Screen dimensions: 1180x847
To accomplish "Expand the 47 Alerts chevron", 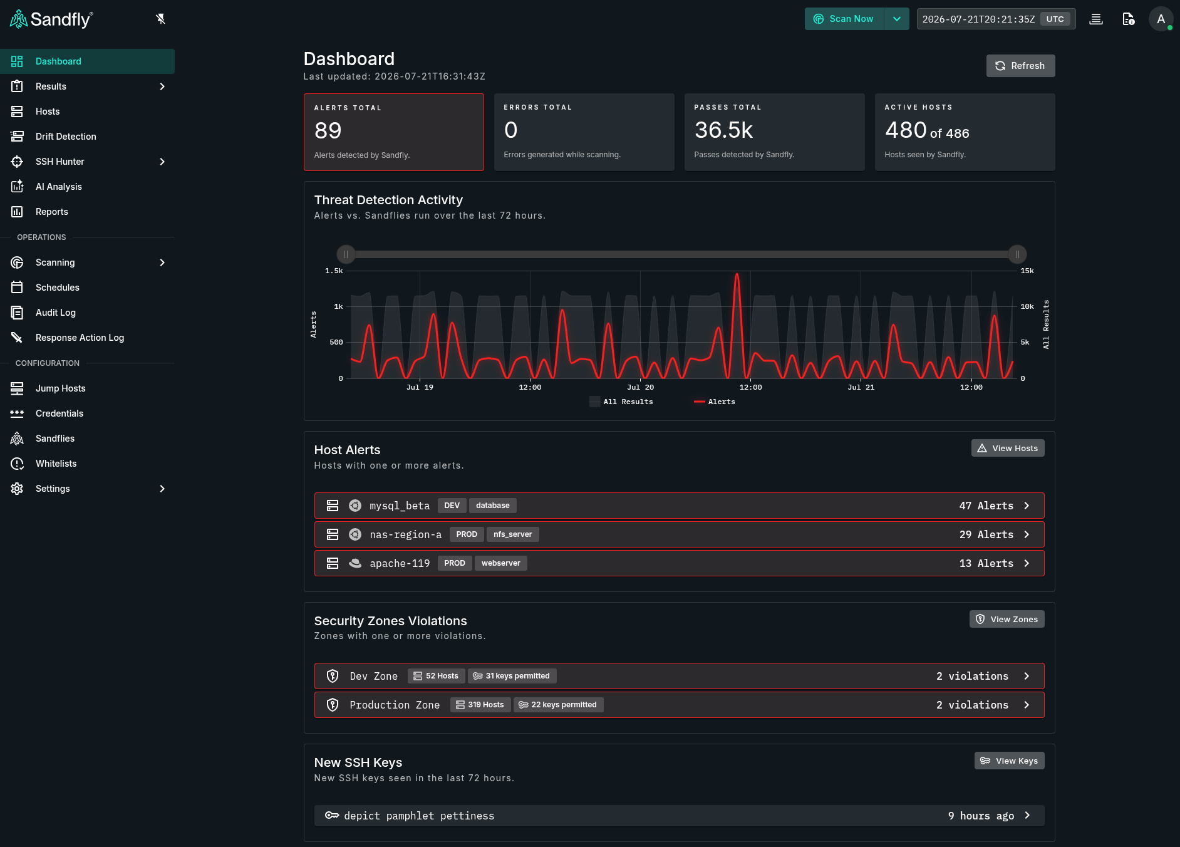I will (1027, 506).
